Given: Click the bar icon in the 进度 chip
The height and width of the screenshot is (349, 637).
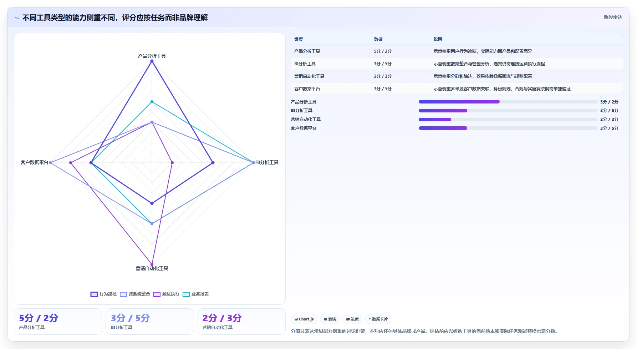Looking at the screenshot, I should [348, 319].
